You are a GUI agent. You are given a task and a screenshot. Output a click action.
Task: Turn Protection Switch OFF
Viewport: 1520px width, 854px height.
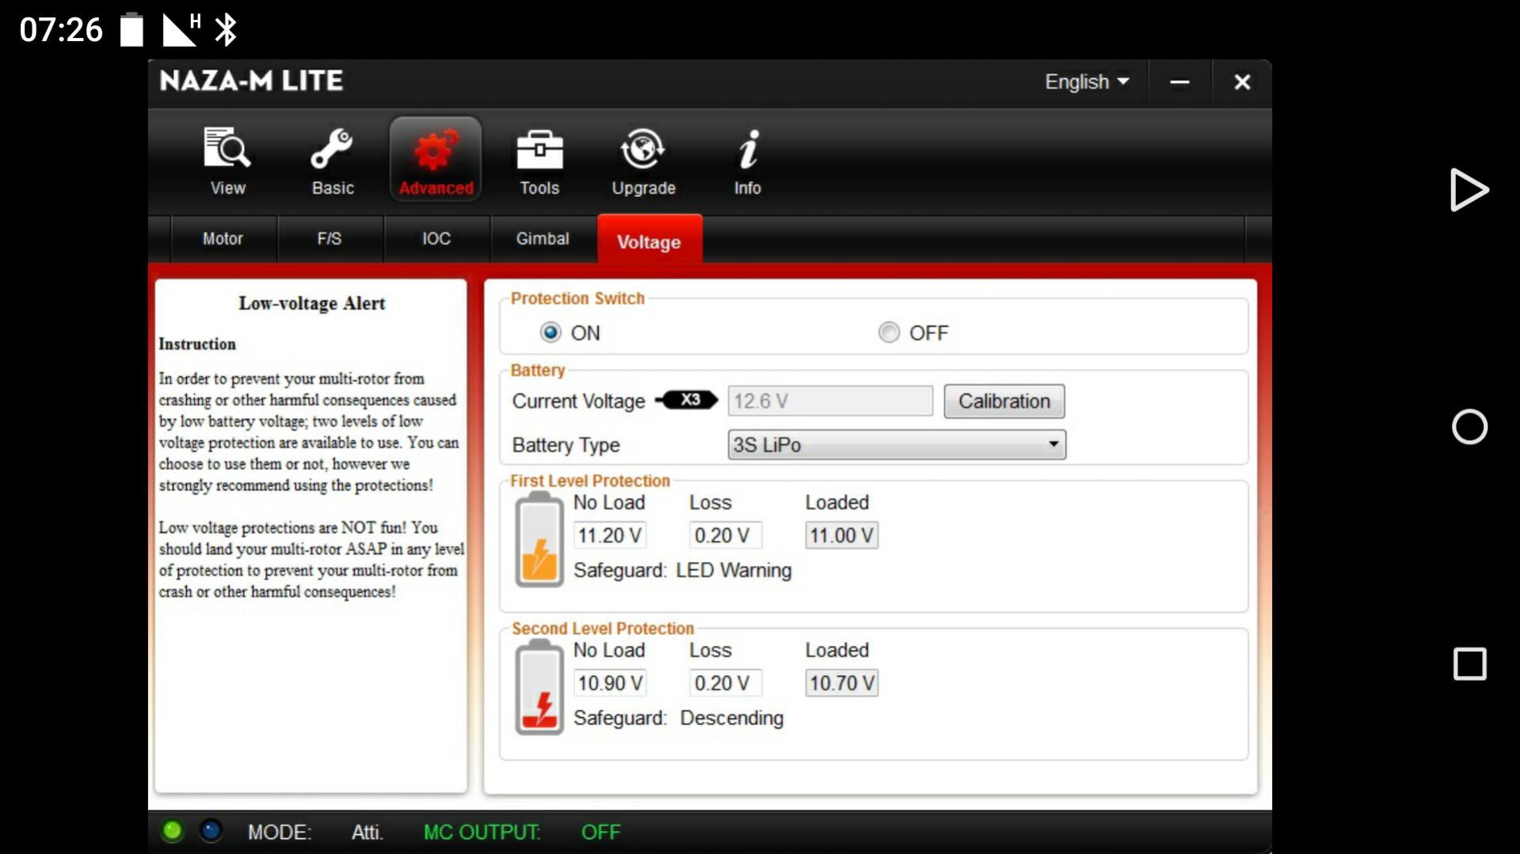tap(889, 332)
